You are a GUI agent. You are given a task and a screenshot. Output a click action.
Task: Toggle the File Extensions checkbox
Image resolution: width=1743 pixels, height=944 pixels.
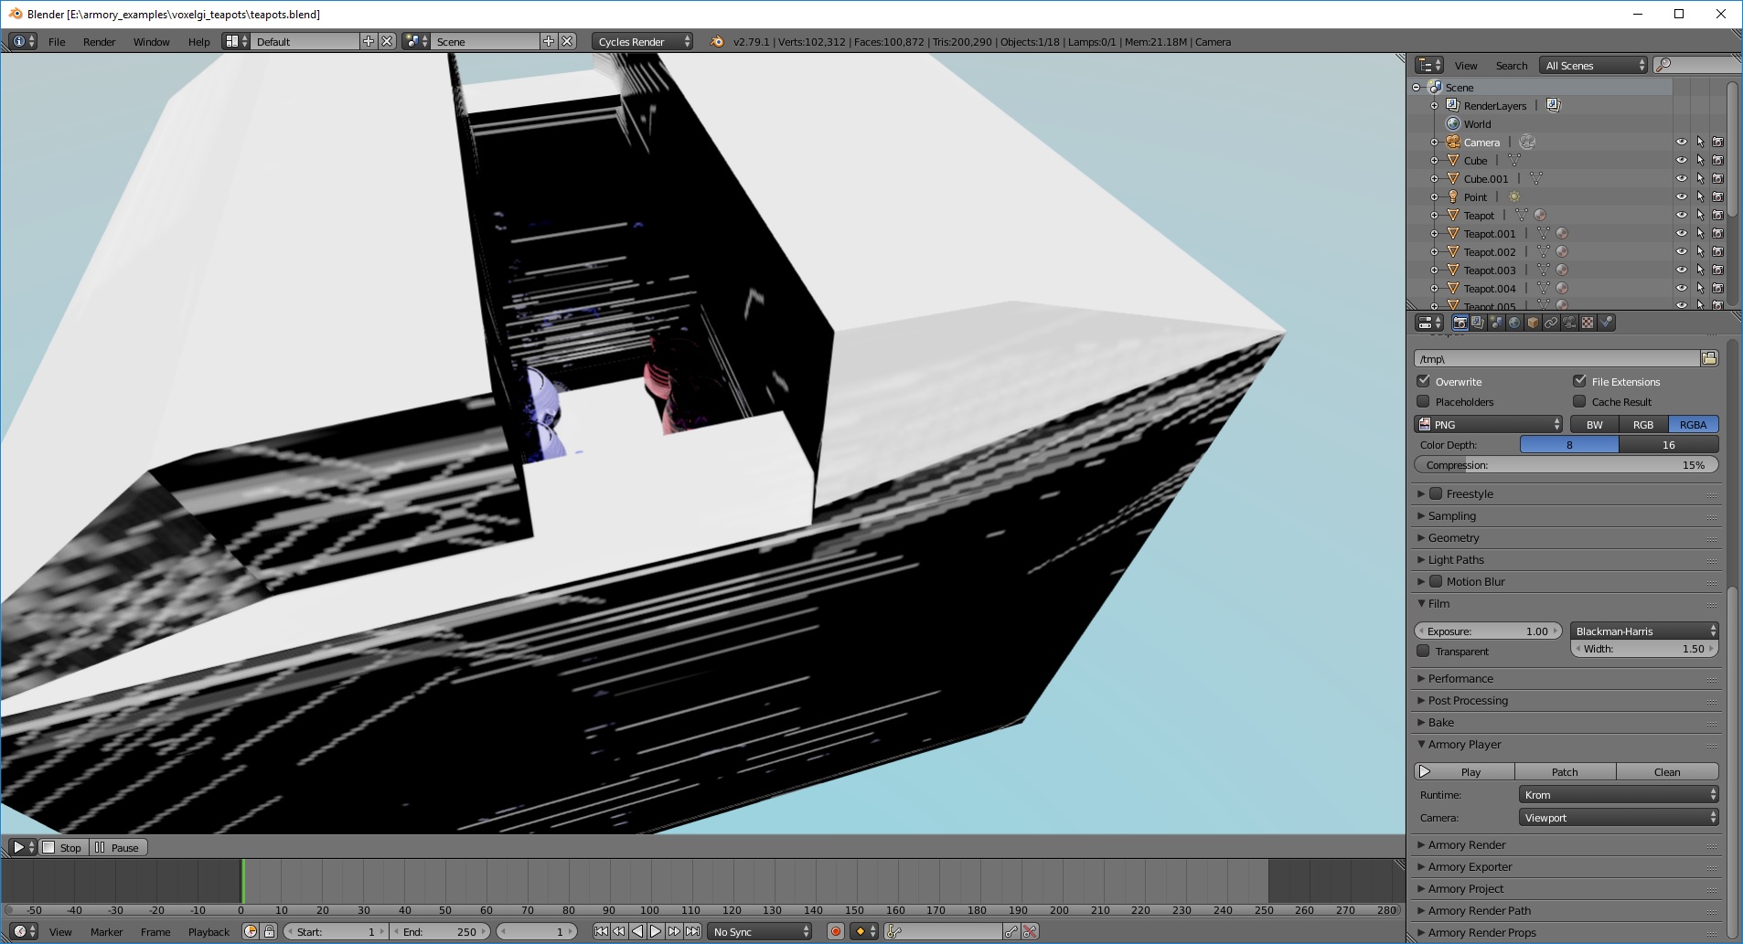[x=1579, y=381]
